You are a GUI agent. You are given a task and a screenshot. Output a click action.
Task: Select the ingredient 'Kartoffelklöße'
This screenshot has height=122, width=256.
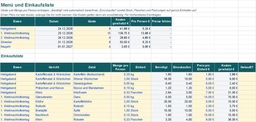tap(92, 102)
